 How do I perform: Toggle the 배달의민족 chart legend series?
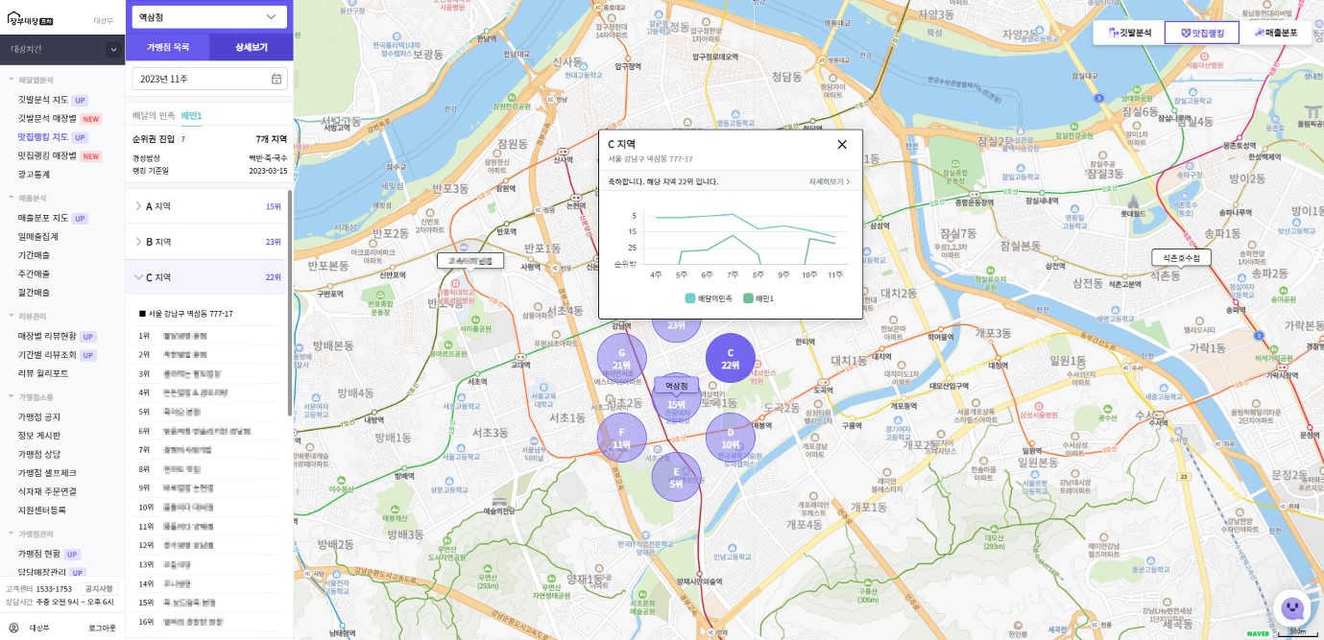click(x=709, y=298)
